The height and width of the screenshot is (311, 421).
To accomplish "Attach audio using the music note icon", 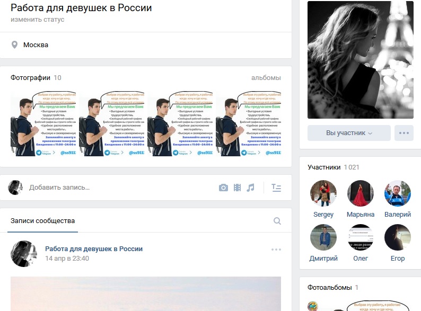I will 250,188.
